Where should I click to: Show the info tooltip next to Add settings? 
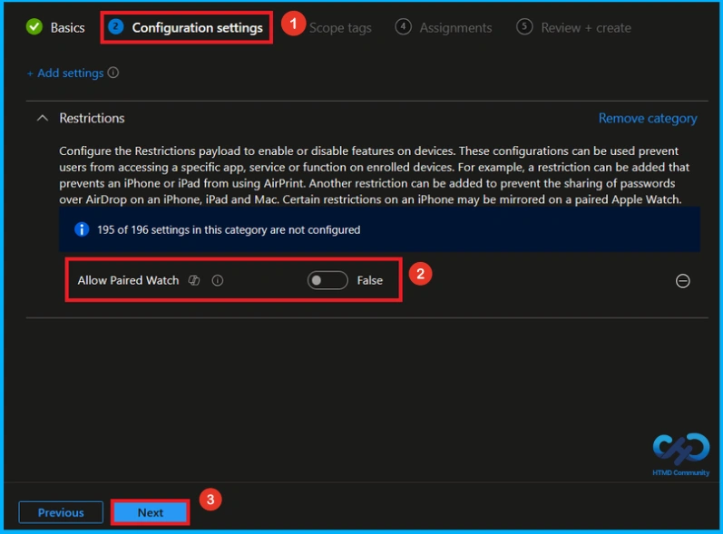(x=113, y=73)
